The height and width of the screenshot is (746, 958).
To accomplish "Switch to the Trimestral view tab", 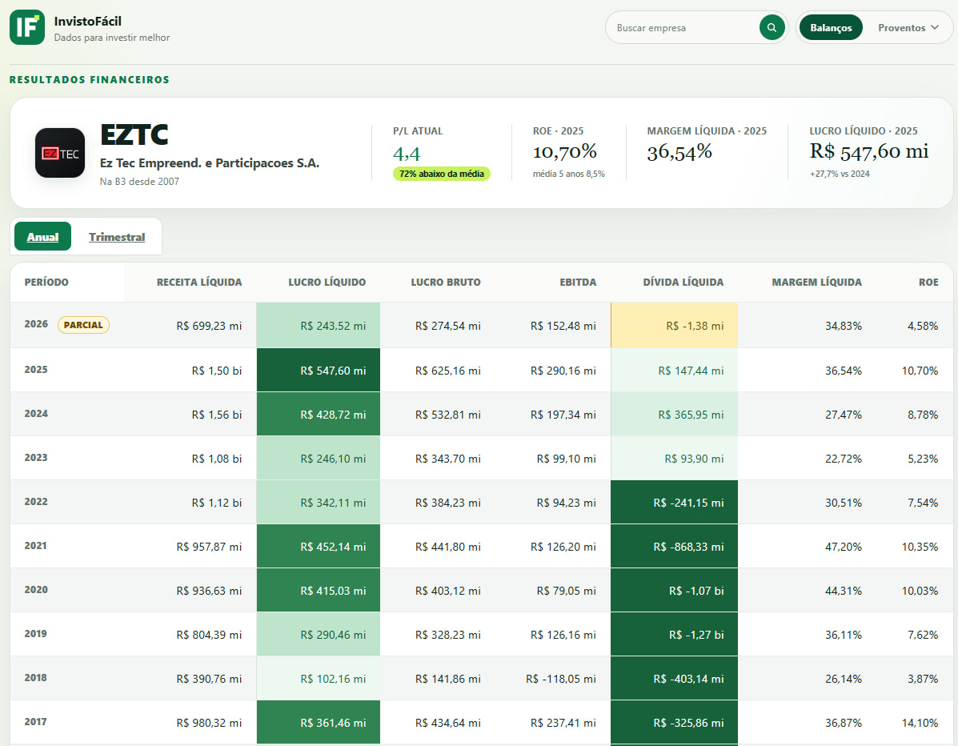I will click(117, 236).
